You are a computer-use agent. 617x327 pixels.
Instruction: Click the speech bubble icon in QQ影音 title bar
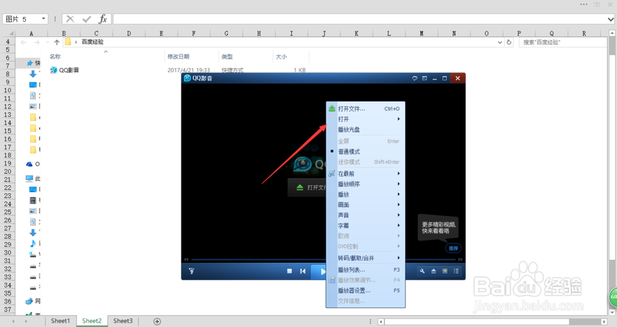coord(415,78)
